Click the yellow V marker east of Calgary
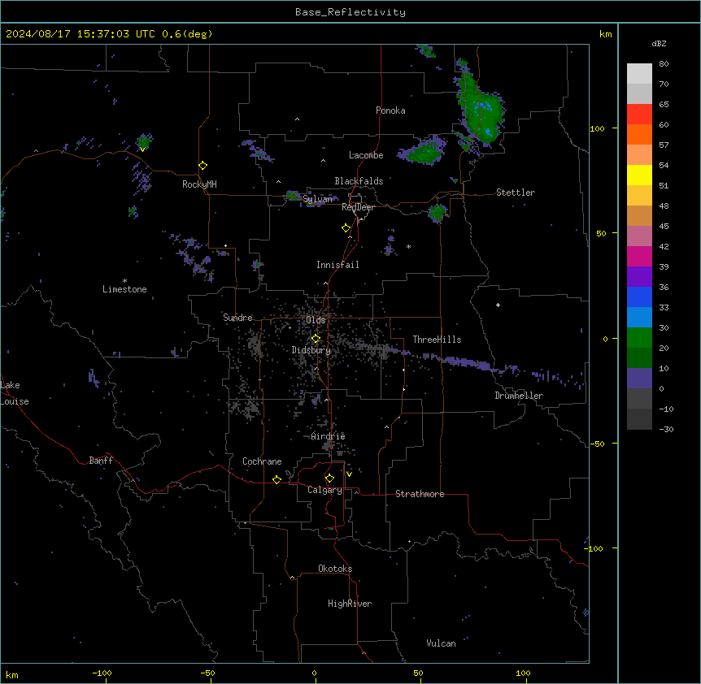 pyautogui.click(x=349, y=474)
